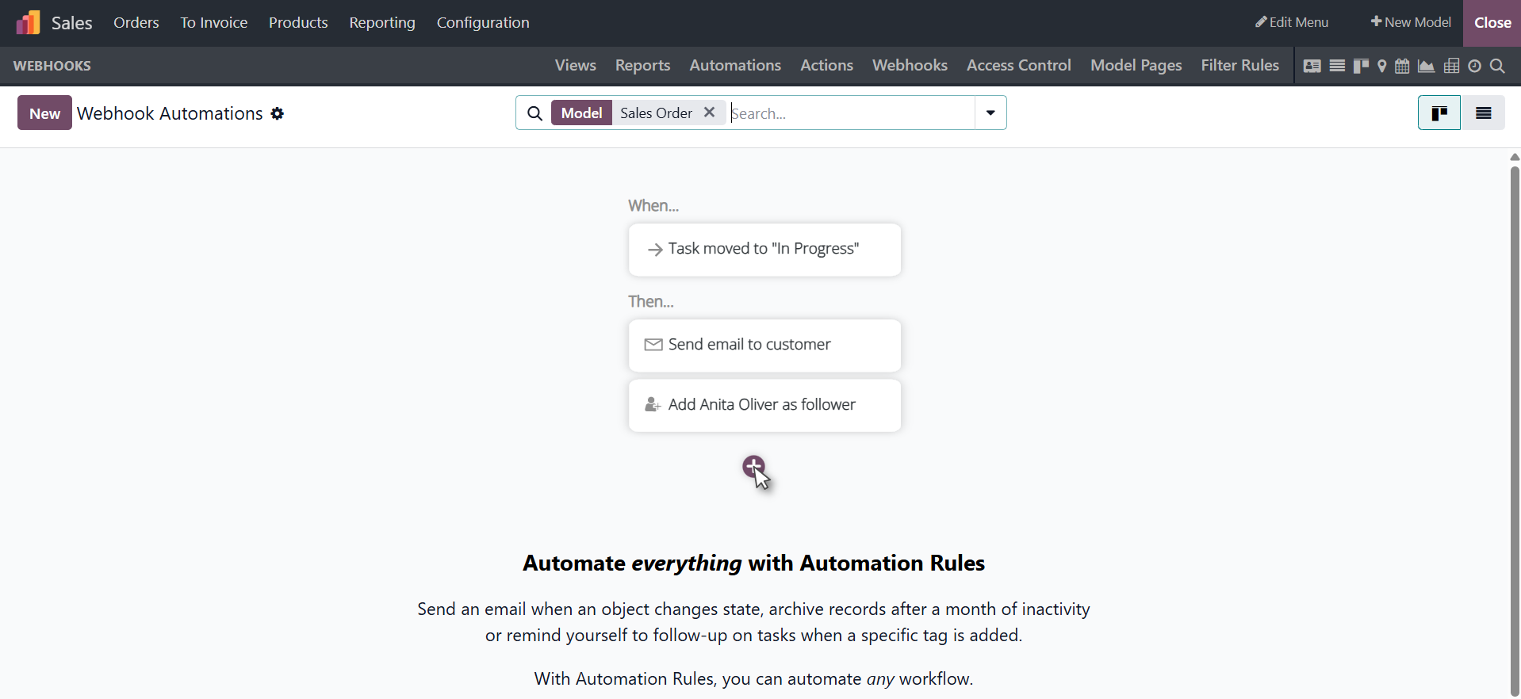Open the calendar view icon
This screenshot has width=1521, height=699.
(1402, 66)
